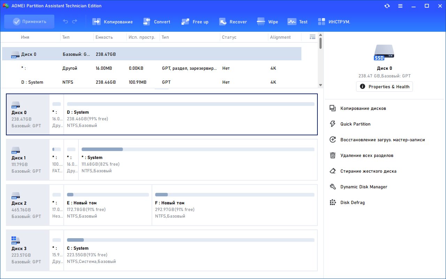Sort by Емкость column header

click(104, 37)
